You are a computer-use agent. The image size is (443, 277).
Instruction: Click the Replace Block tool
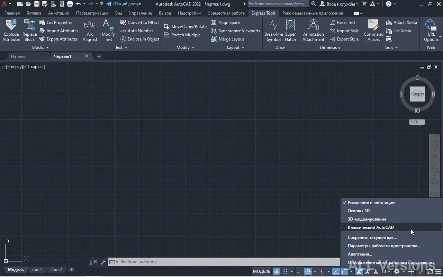click(x=29, y=30)
